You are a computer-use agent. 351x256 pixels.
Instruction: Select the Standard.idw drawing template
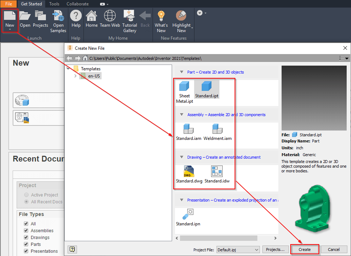click(x=217, y=175)
